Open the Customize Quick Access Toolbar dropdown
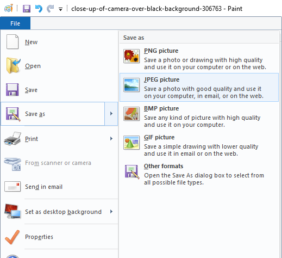Image resolution: width=282 pixels, height=258 pixels. 60,9
